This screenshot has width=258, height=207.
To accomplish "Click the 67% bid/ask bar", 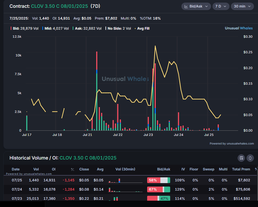I will click(x=159, y=189).
